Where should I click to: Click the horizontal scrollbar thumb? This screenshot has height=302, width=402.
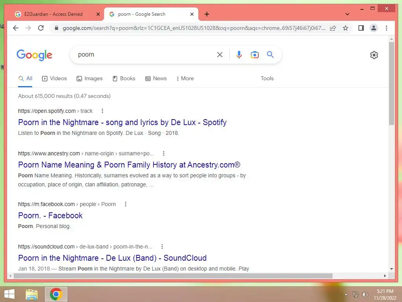[x=173, y=276]
